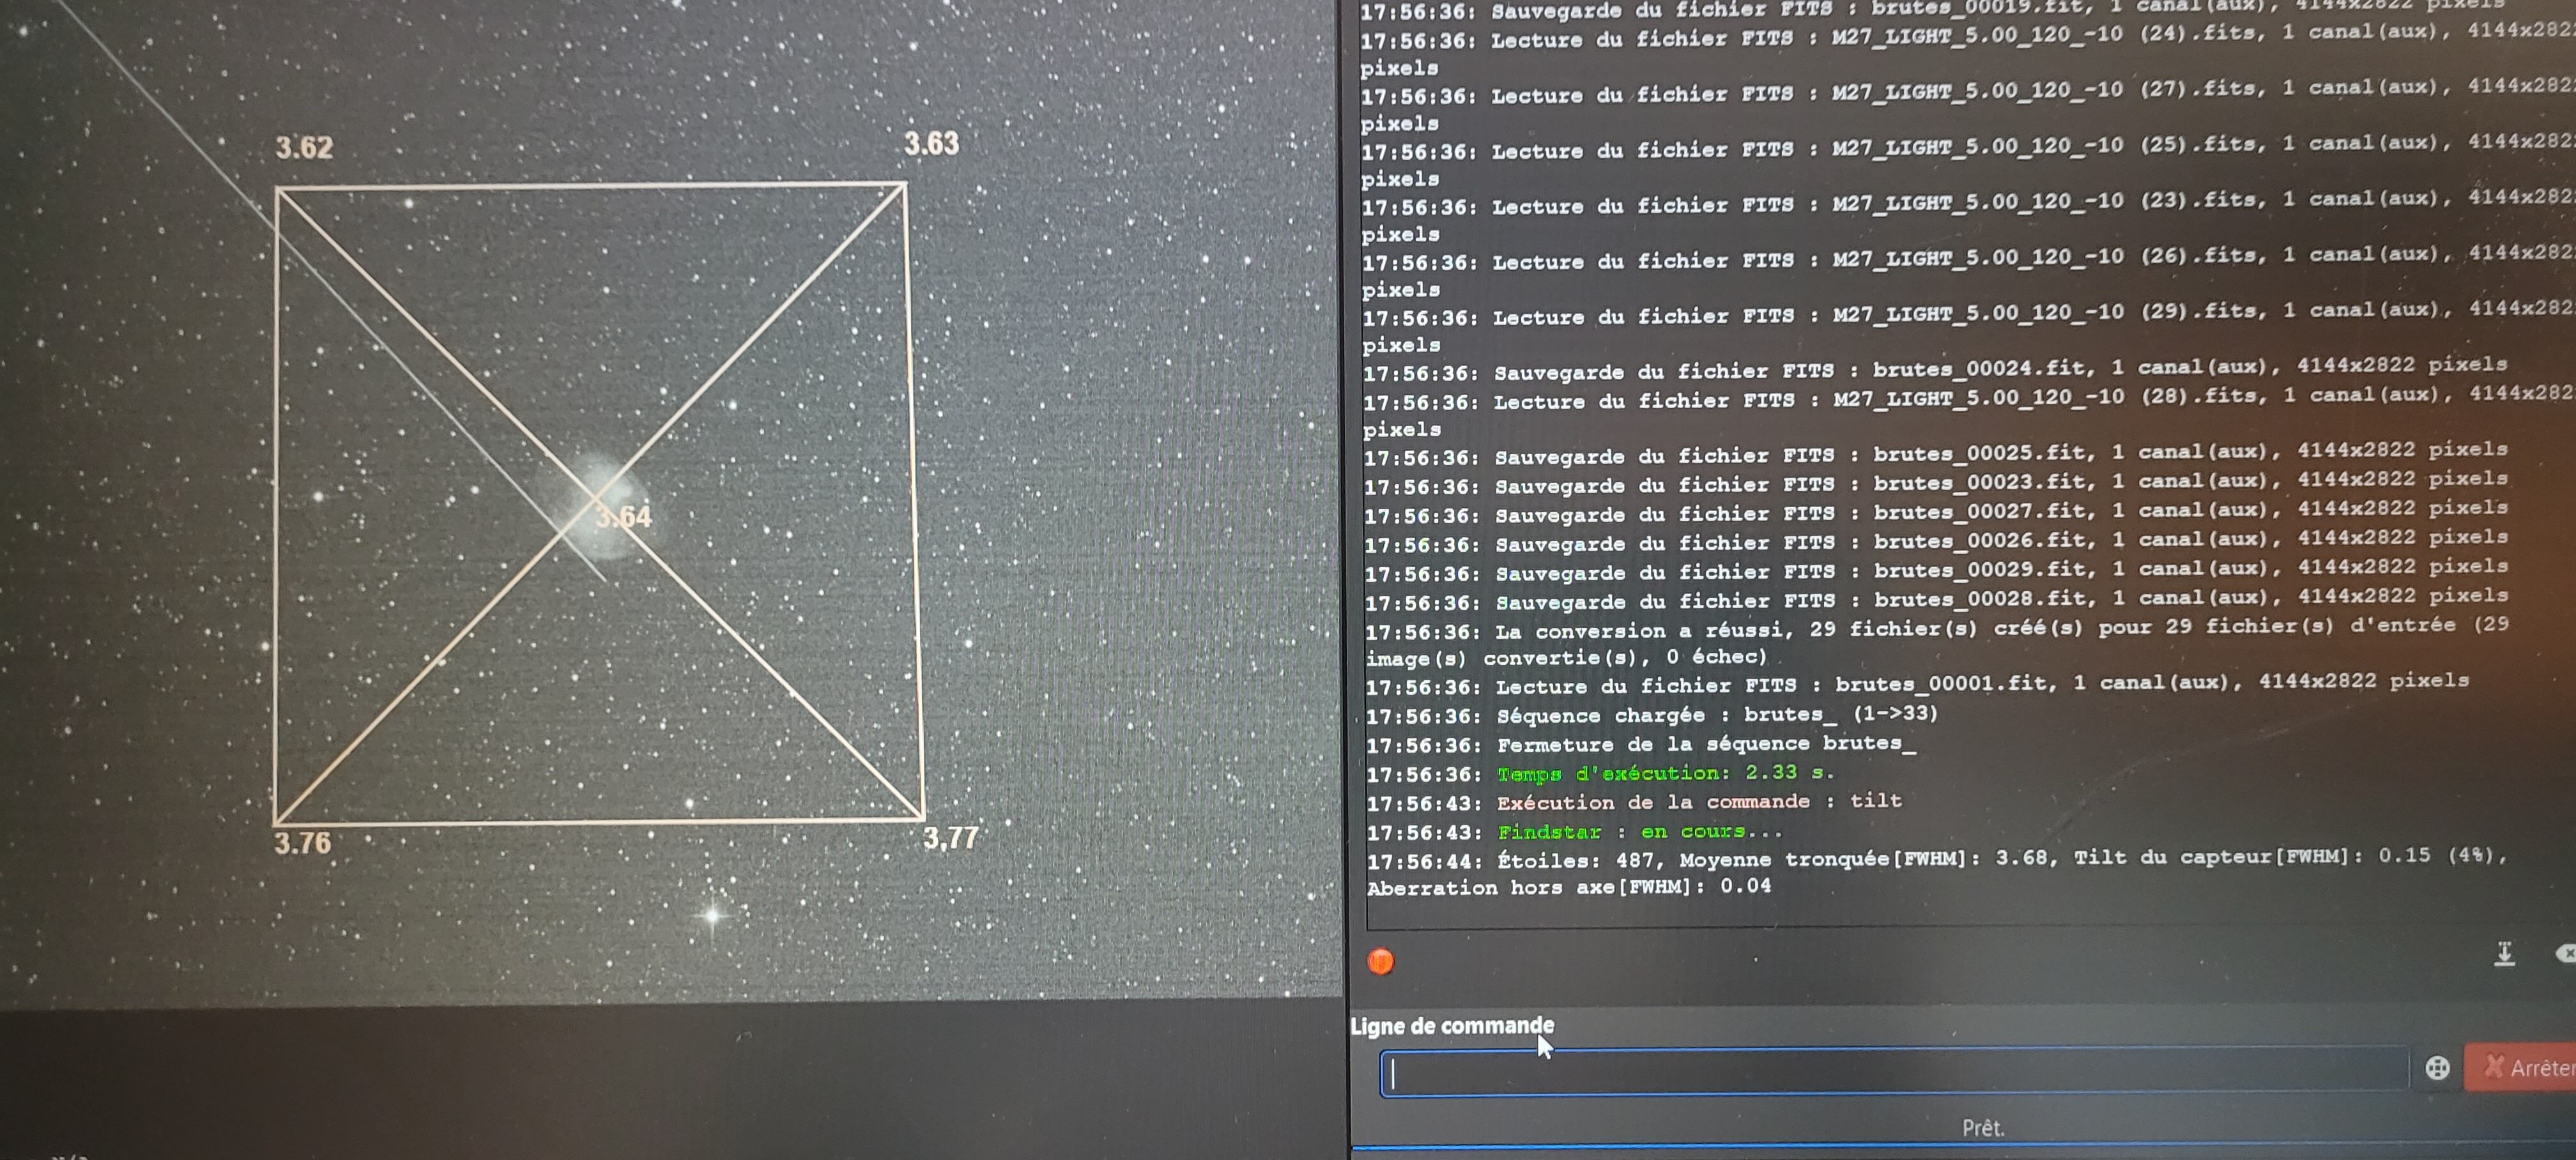Click the 3.62 top-left tilt value
This screenshot has width=2576, height=1160.
304,148
